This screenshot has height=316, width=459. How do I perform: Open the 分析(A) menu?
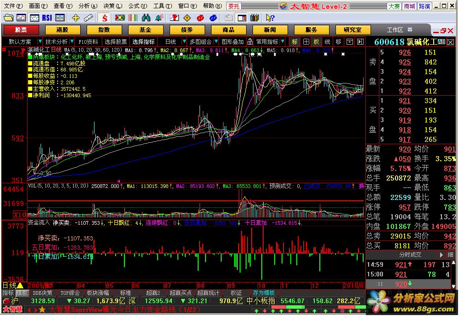pyautogui.click(x=88, y=6)
